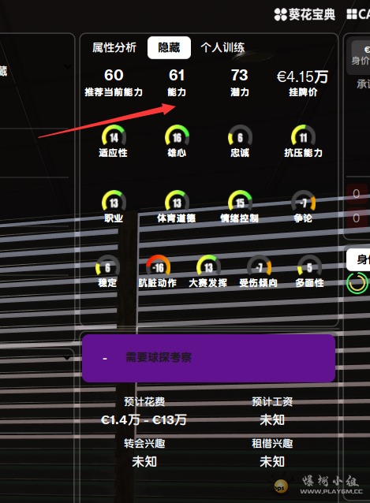This screenshot has width=370, height=503.
Task: Click the 大赛发挥 gauge showing 13
Action: tap(208, 266)
